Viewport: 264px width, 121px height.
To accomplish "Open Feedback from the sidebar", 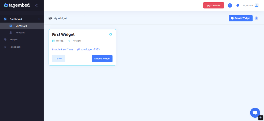I will click(x=15, y=47).
